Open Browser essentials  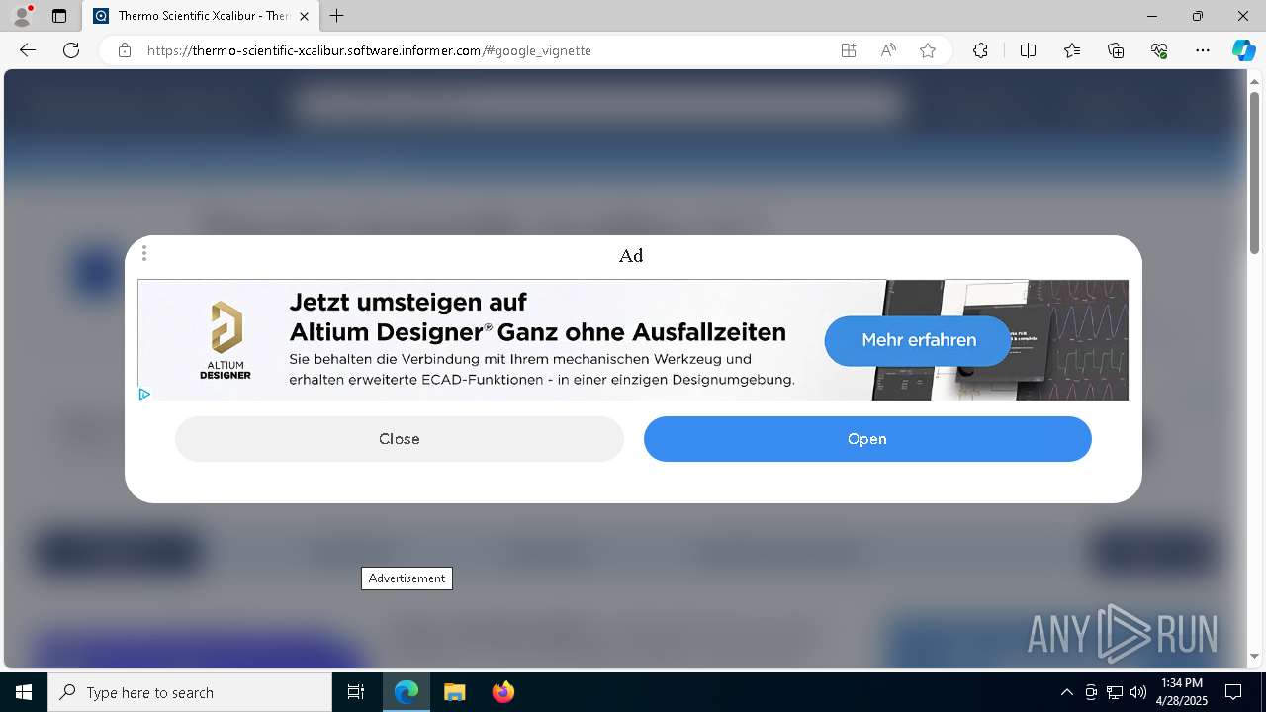tap(1159, 50)
